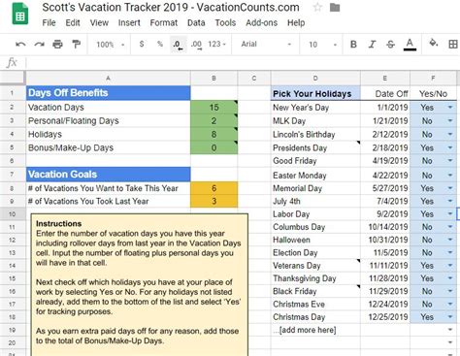
Task: Open Easter Monday Yes/No dropdown
Action: (450, 176)
